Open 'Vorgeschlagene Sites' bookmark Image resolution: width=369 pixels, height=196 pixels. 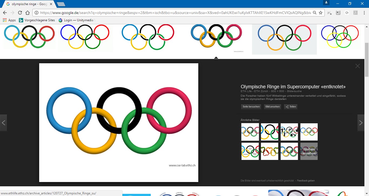[37, 20]
